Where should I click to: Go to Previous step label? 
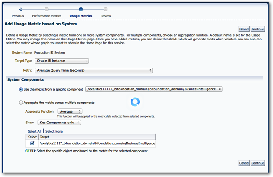(18, 16)
